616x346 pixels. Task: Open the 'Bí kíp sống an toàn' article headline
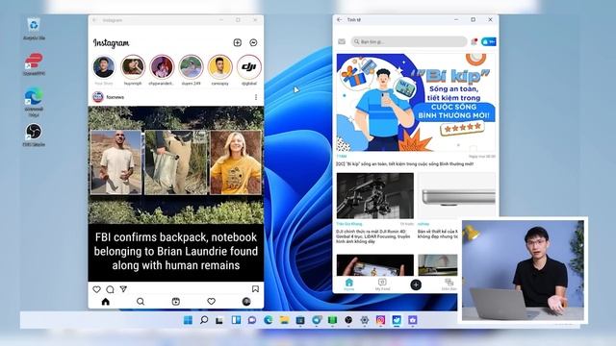(x=404, y=164)
